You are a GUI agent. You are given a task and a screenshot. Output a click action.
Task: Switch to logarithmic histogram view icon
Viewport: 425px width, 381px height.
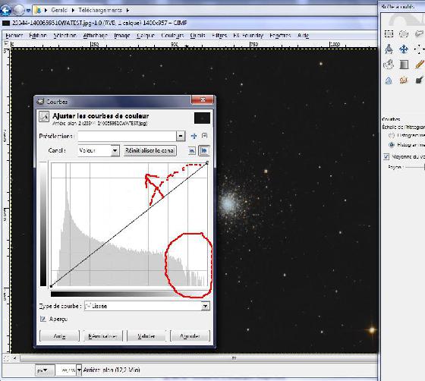pyautogui.click(x=204, y=151)
